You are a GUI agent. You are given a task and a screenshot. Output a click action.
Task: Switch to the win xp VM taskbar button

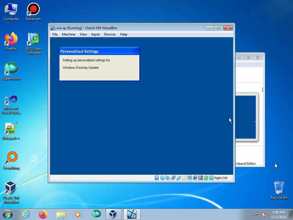click(132, 214)
